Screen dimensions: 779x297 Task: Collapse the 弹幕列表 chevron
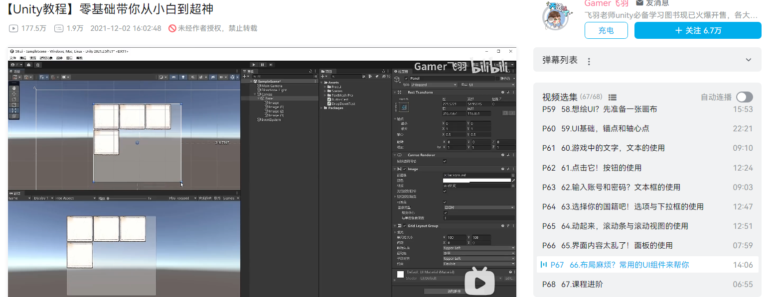pos(748,60)
